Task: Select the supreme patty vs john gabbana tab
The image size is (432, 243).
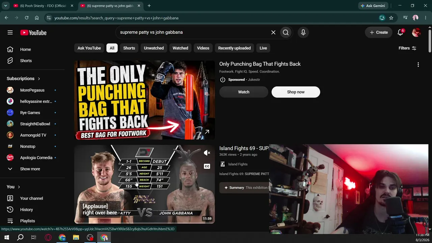Action: (x=110, y=6)
